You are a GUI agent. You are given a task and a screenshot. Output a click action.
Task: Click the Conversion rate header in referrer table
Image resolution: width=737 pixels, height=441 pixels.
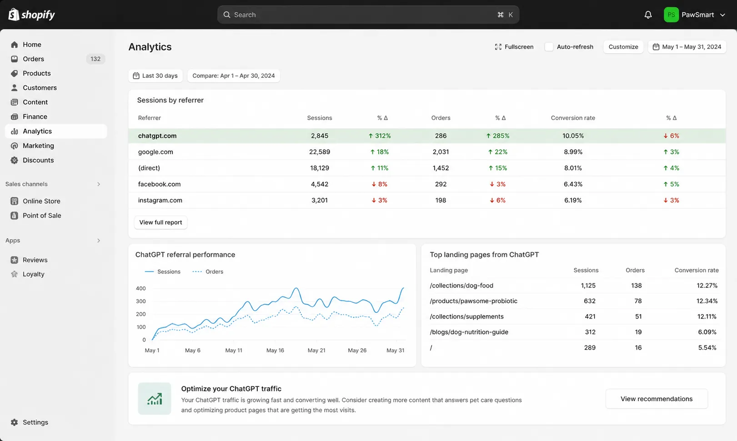pos(573,118)
